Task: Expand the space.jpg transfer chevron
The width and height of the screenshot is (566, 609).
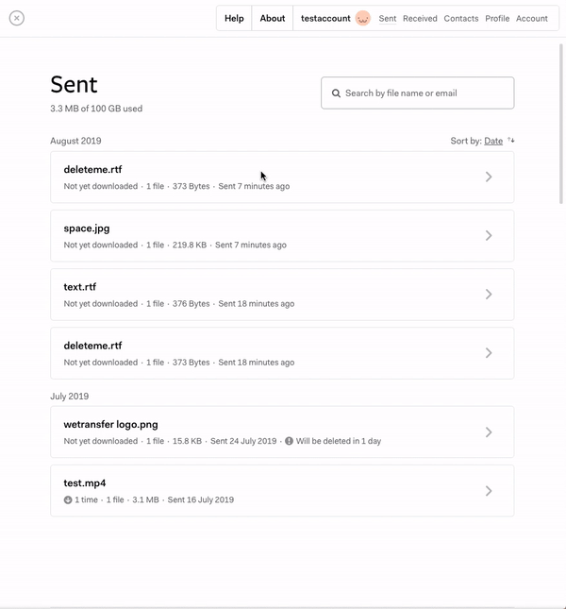Action: click(x=489, y=236)
